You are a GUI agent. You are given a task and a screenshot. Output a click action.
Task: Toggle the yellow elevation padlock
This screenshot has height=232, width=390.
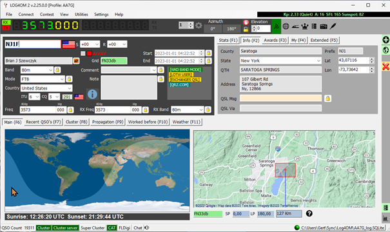[246, 30]
